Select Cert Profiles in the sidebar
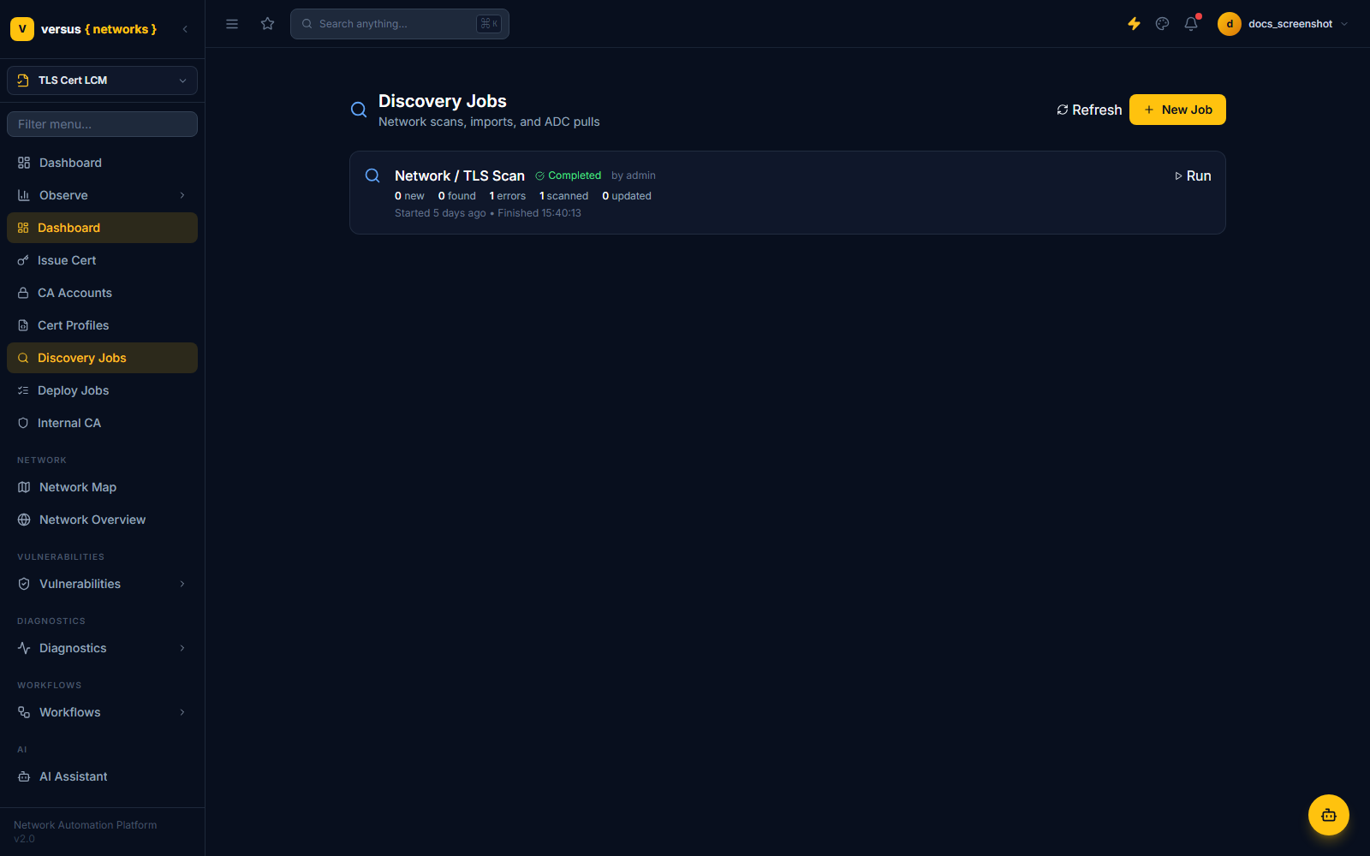This screenshot has width=1370, height=856. pyautogui.click(x=102, y=325)
